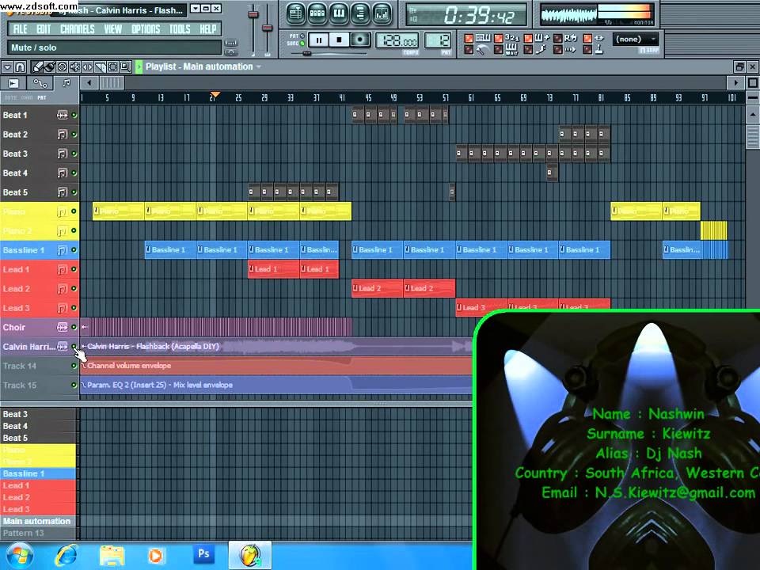Select the dashed Select tool
The width and height of the screenshot is (760, 570).
[x=112, y=66]
